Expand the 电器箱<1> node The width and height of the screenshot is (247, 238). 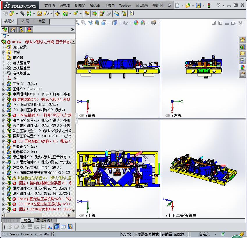[x=3, y=147]
